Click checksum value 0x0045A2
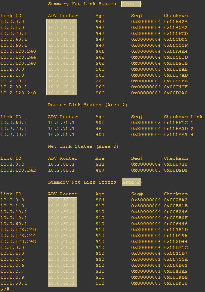 [x=176, y=27]
